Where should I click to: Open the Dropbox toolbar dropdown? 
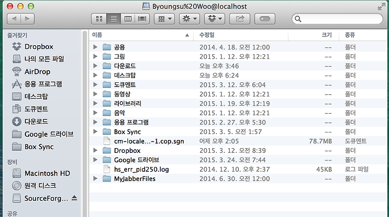click(214, 19)
